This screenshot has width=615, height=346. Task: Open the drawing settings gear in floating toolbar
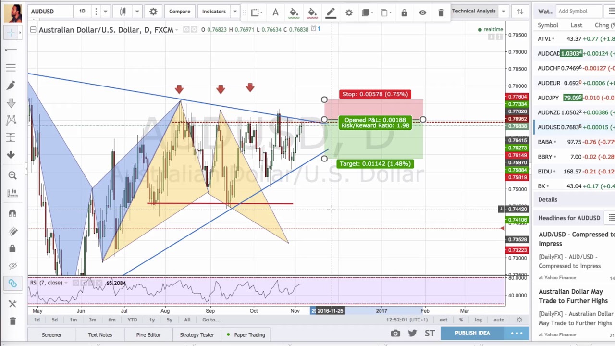349,12
